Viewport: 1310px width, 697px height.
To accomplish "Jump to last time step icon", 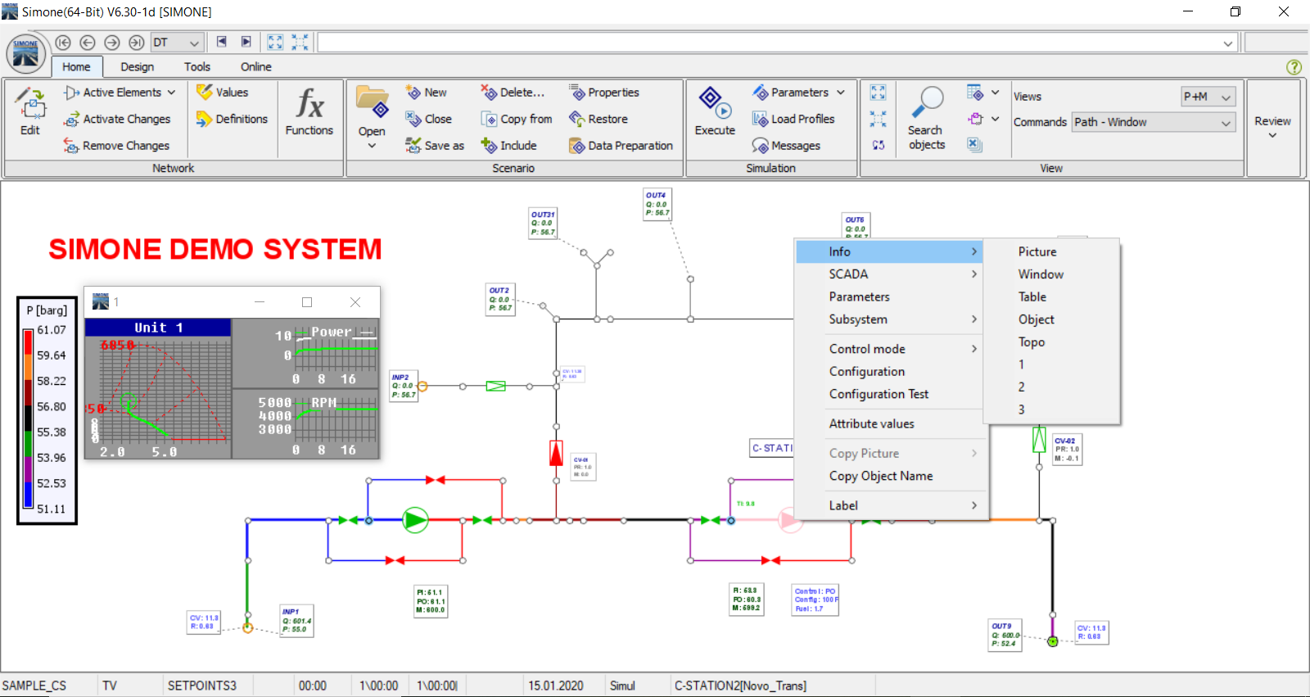I will (x=137, y=43).
